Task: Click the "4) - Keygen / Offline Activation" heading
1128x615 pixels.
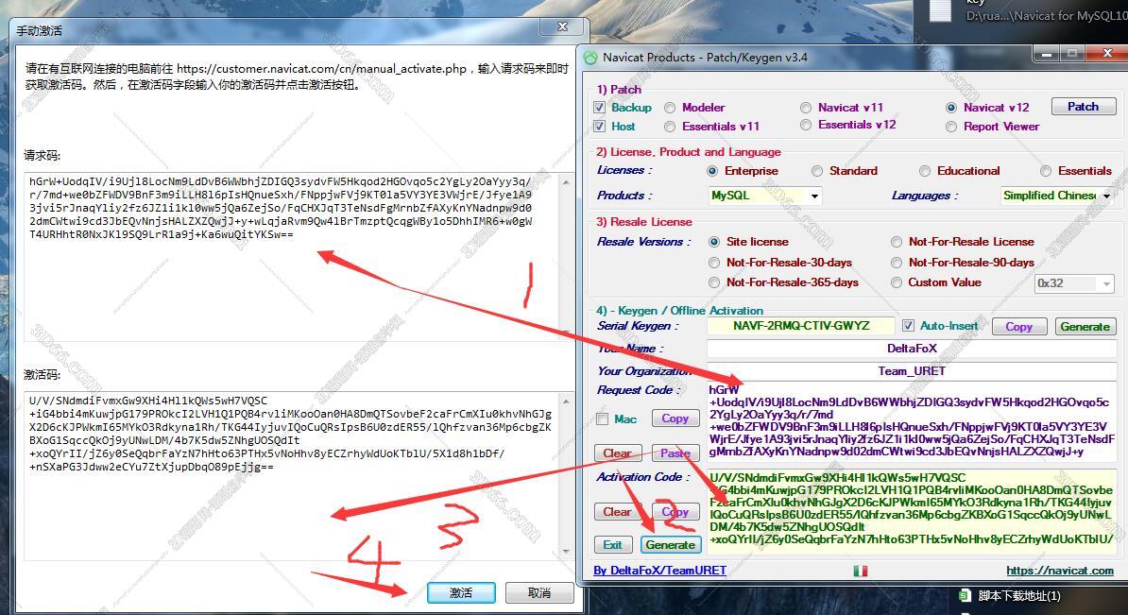Action: [680, 311]
